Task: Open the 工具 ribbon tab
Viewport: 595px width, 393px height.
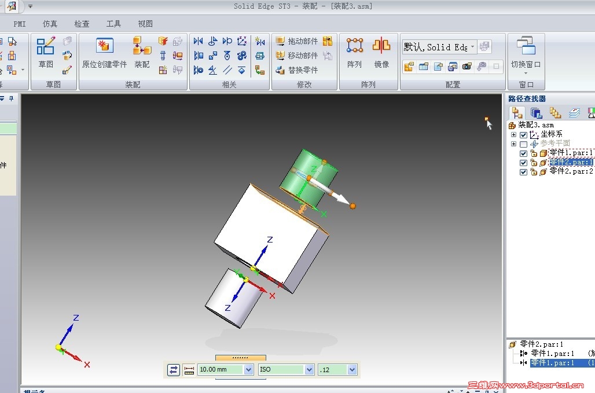Action: click(113, 24)
